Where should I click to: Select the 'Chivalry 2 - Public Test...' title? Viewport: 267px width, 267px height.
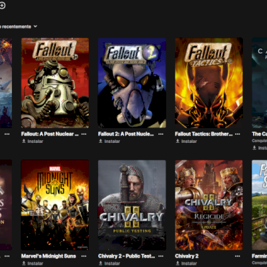pyautogui.click(x=127, y=256)
